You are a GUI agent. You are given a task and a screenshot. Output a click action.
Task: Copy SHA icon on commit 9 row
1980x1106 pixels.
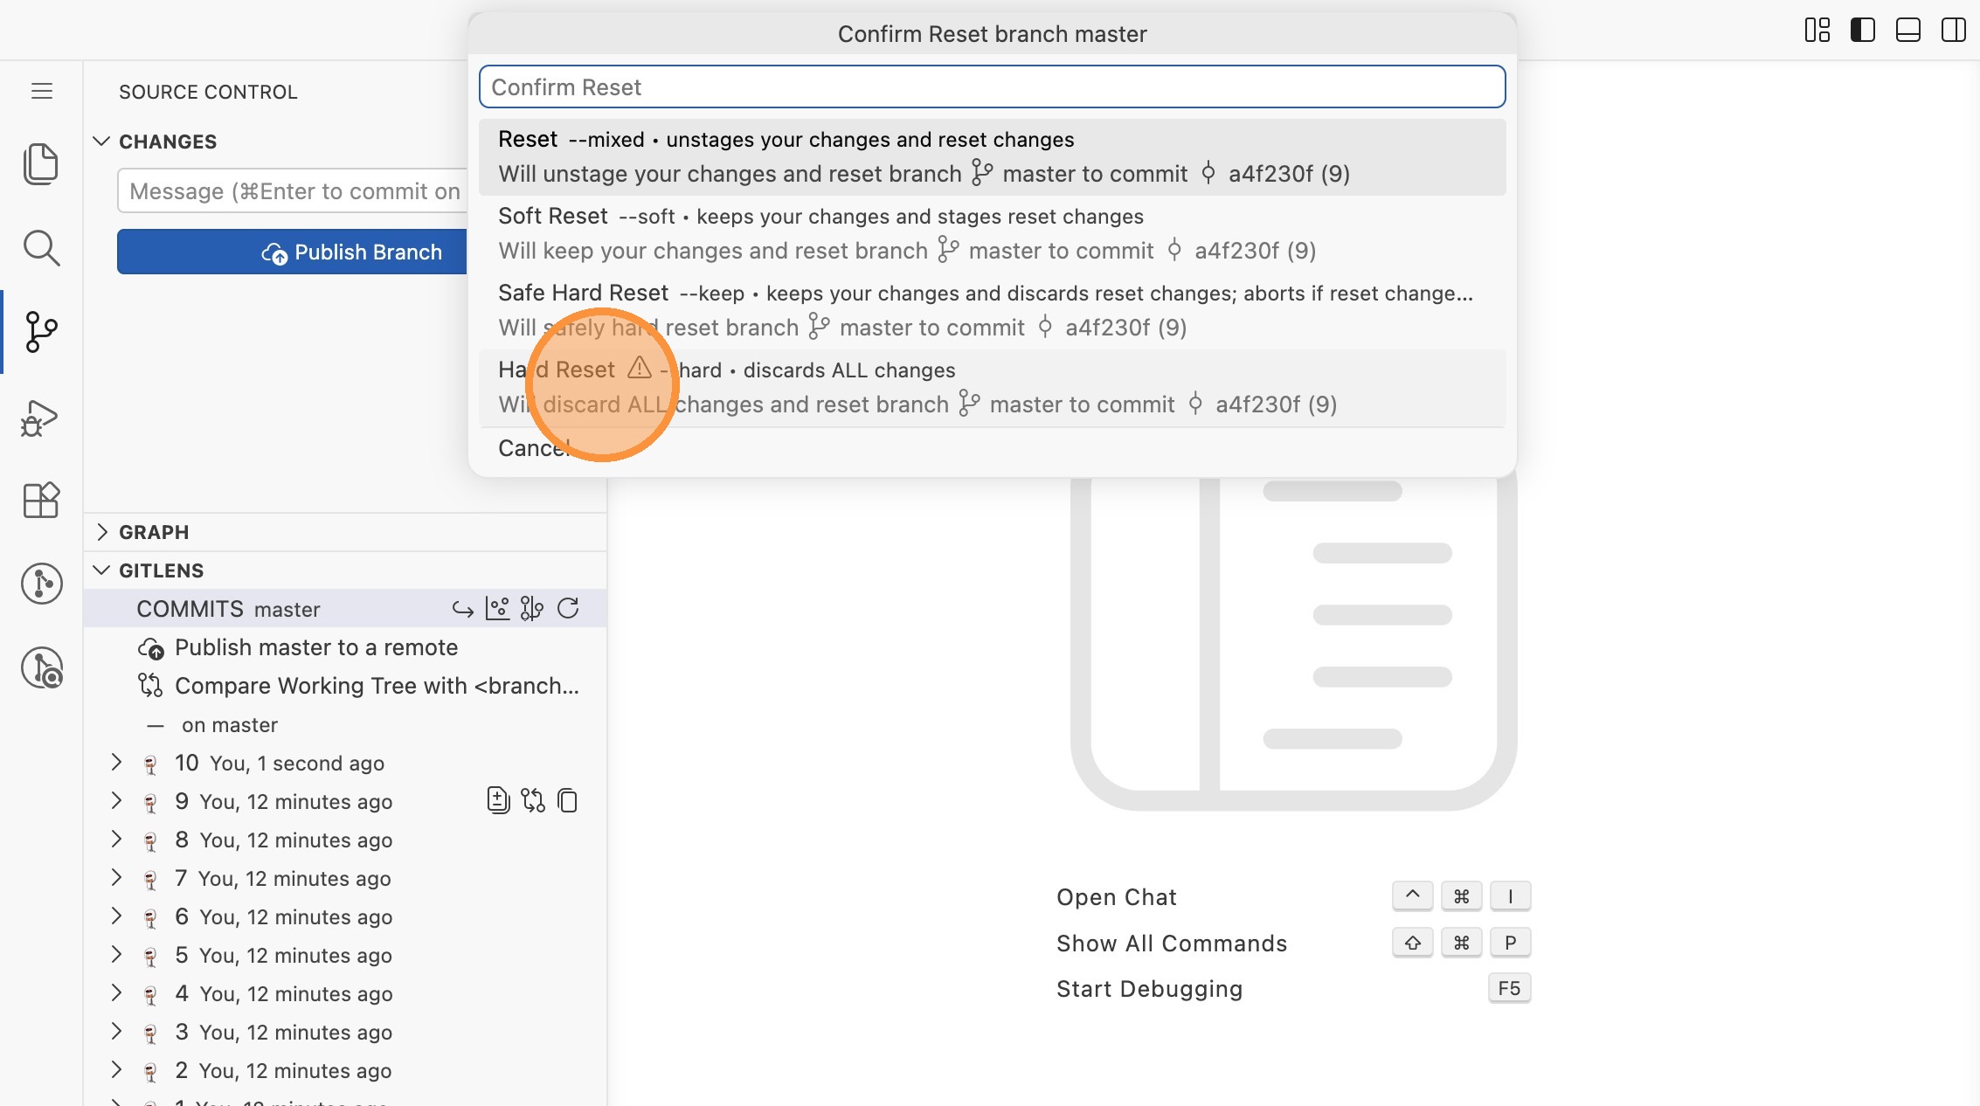568,801
